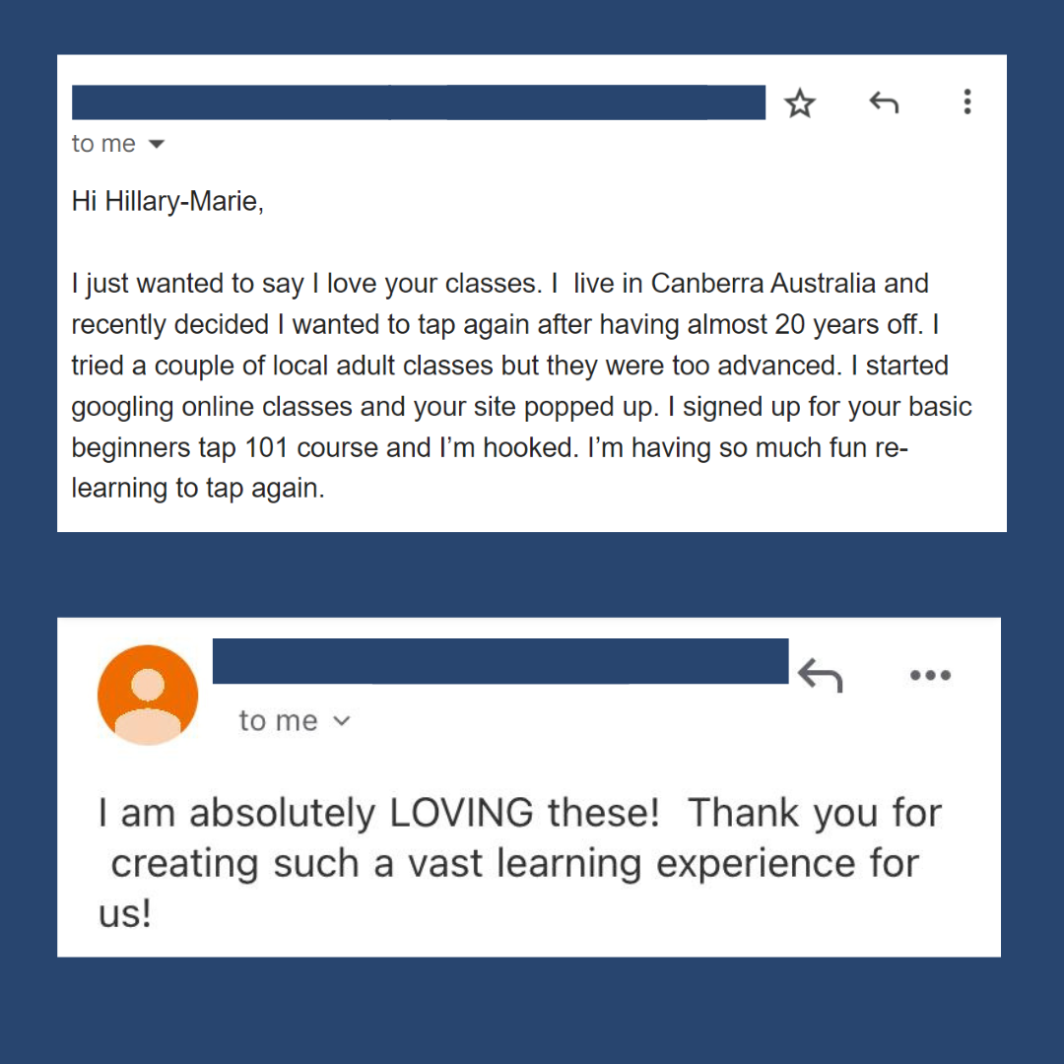The width and height of the screenshot is (1064, 1064).
Task: Star the email from Canberra Australia
Action: tap(800, 103)
